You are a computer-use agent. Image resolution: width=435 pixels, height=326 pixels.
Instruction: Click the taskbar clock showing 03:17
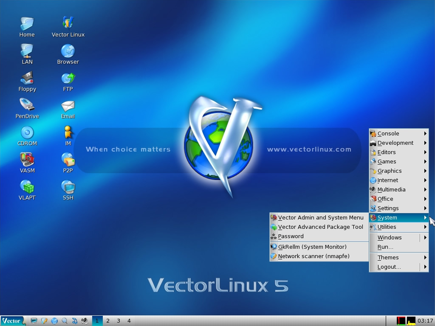(x=425, y=321)
